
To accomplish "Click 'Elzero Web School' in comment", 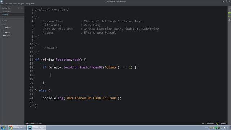I will point(100,33).
